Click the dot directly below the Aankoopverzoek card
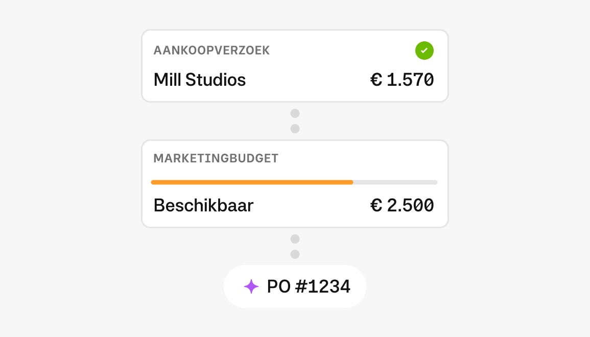Image resolution: width=590 pixels, height=337 pixels. (x=295, y=113)
